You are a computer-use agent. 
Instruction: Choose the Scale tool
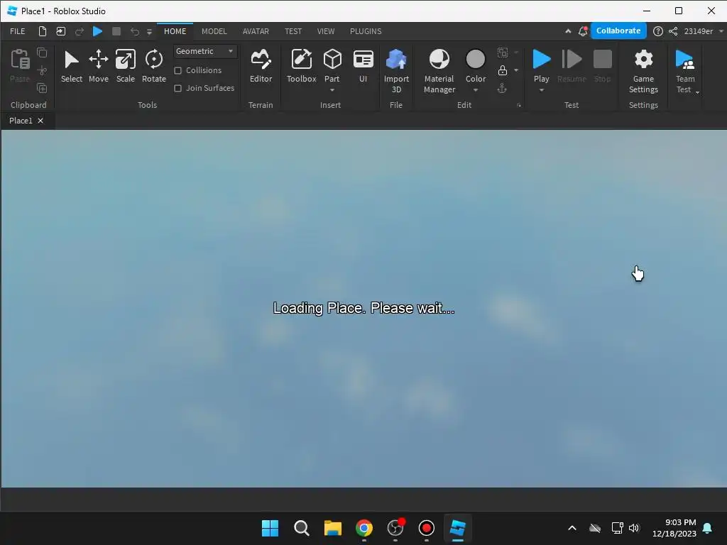125,66
